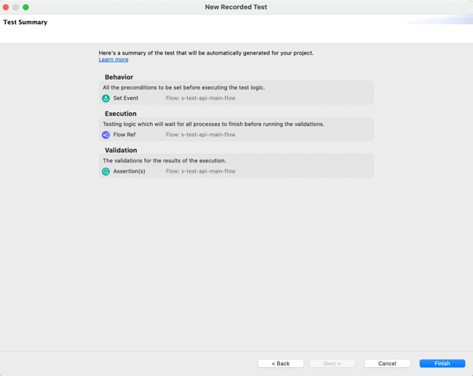Screen dimensions: 473x376
Task: Select the Flow Ref label
Action: [x=124, y=135]
